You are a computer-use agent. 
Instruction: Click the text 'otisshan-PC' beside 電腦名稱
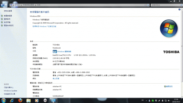57,86
